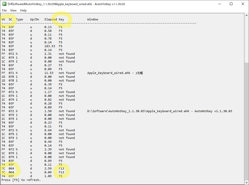
Task: Click the scrollbar down arrow
Action: pyautogui.click(x=246, y=182)
